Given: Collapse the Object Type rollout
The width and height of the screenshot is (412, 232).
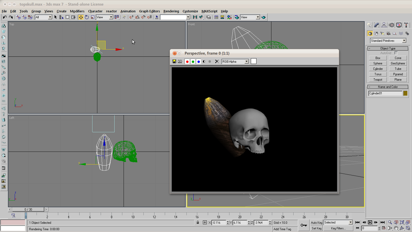Looking at the screenshot, I should 388,48.
